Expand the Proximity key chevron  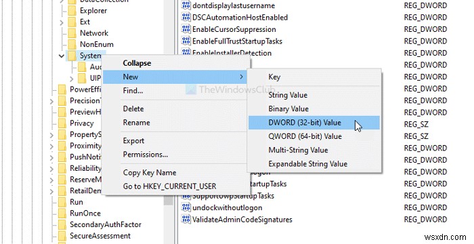[51, 146]
